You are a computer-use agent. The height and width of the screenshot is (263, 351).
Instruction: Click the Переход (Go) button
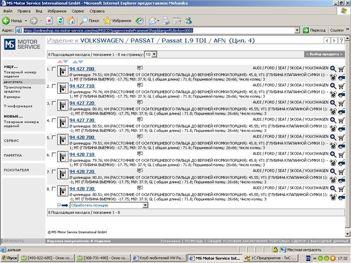314,30
